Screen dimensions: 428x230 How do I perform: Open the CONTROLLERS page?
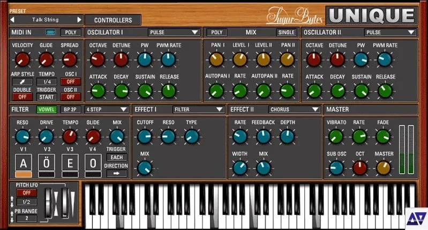(x=113, y=20)
